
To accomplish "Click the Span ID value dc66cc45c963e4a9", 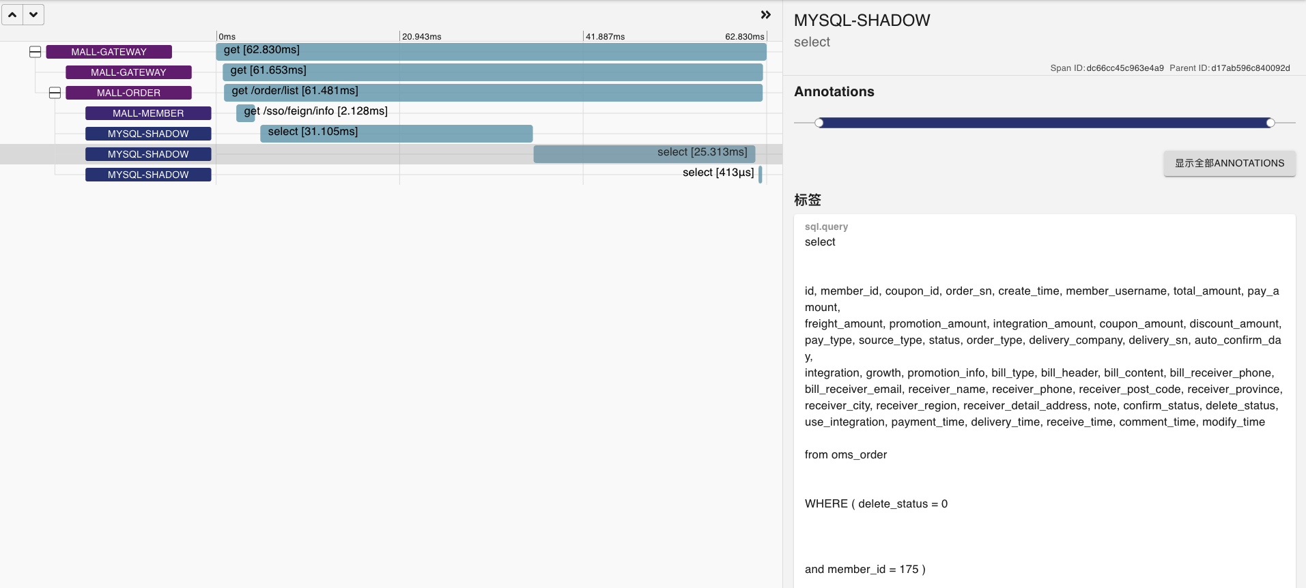I will pos(1125,68).
